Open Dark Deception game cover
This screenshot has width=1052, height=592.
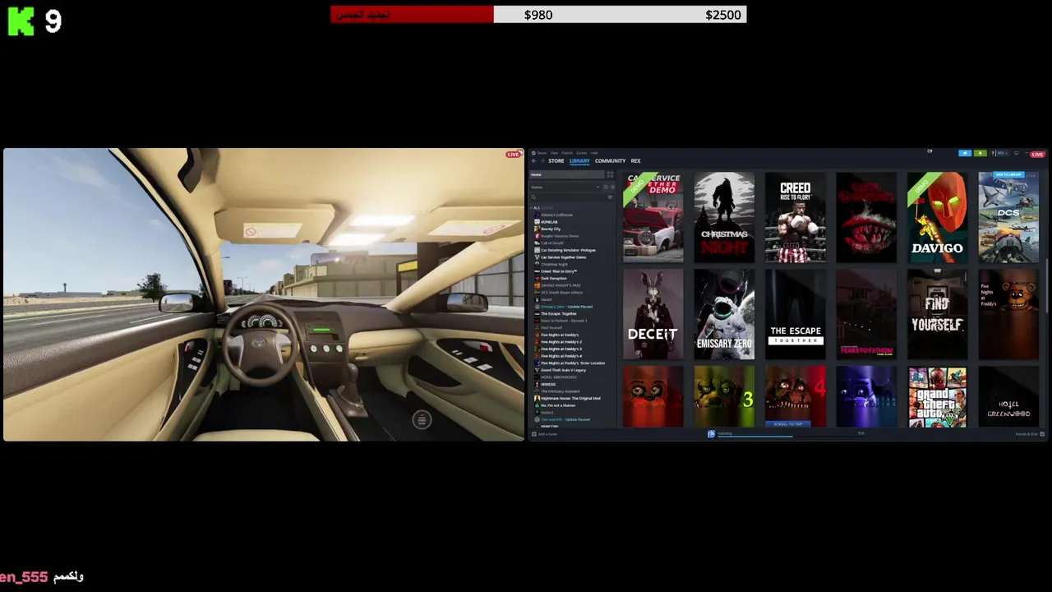(866, 217)
